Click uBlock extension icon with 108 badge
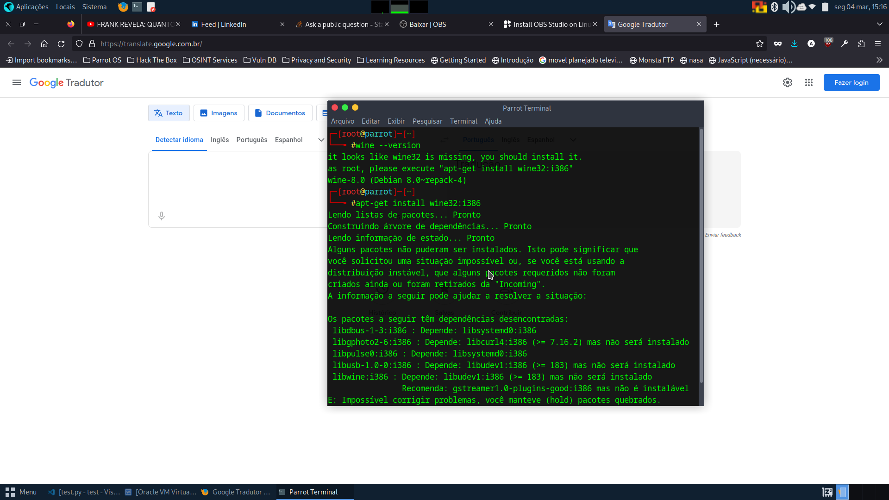 tap(828, 43)
